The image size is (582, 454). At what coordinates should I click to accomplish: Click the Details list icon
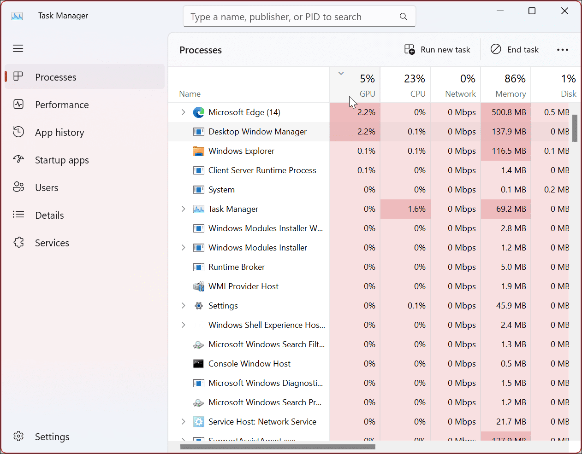click(x=18, y=215)
